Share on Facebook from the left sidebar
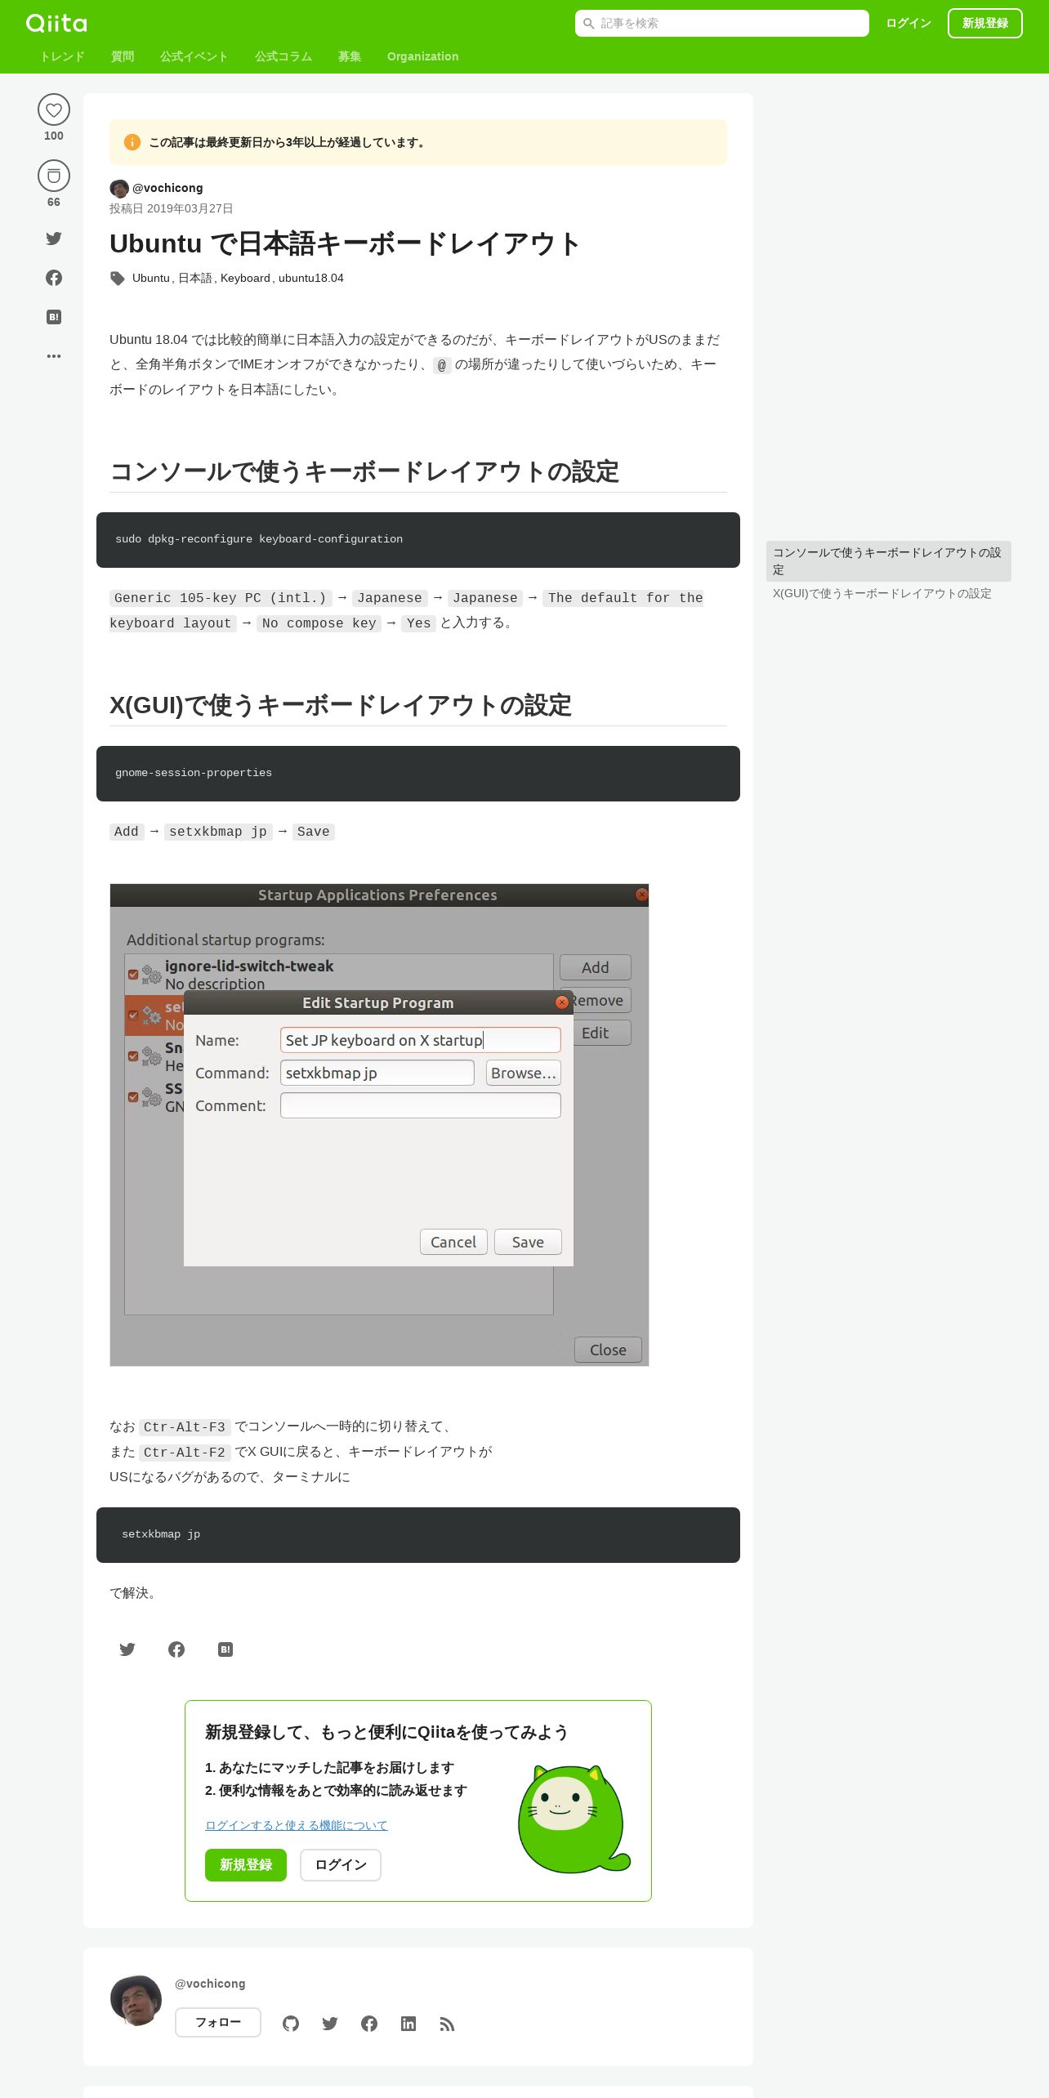Image resolution: width=1049 pixels, height=2098 pixels. tap(54, 278)
